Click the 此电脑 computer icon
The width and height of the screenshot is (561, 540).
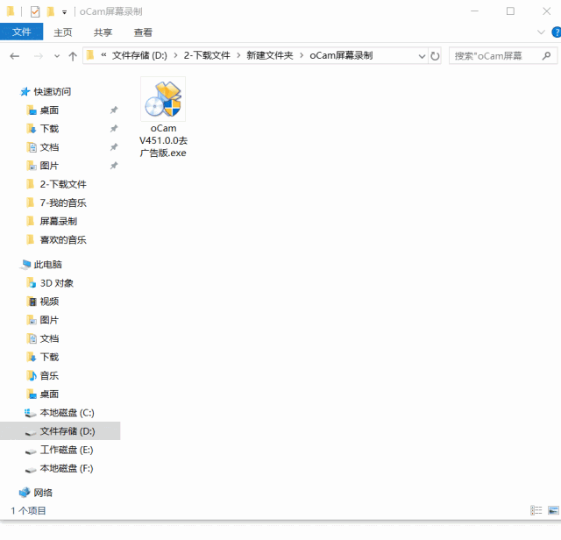(x=25, y=265)
